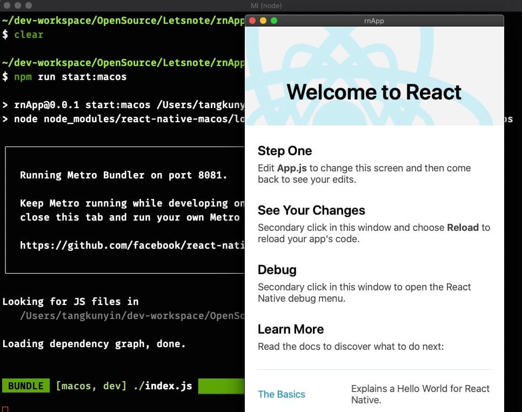Open The Basics link
Image resolution: width=522 pixels, height=412 pixels.
tap(281, 394)
